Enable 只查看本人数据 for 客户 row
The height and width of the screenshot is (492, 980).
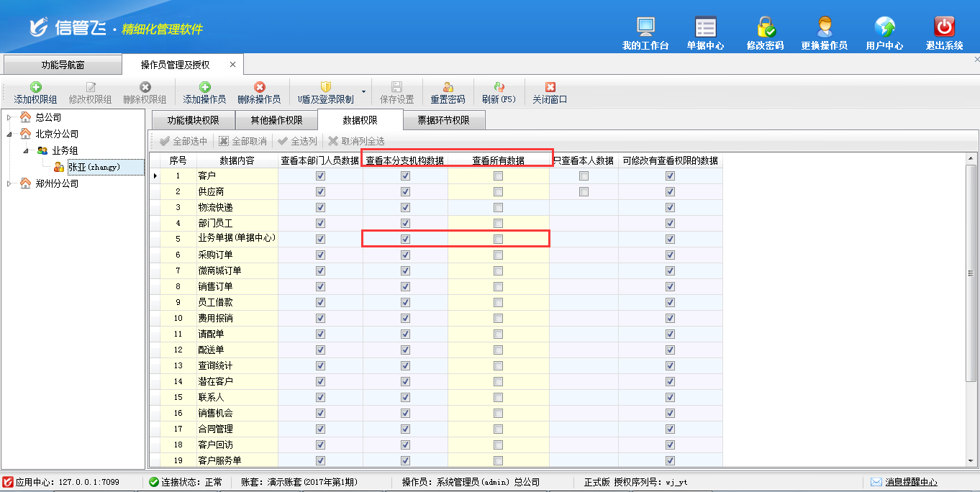point(584,176)
